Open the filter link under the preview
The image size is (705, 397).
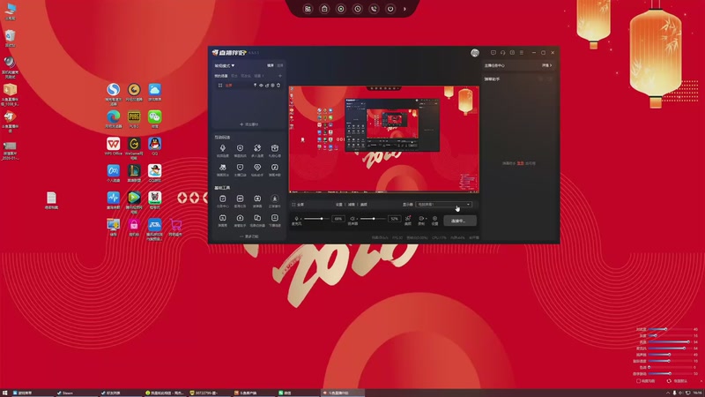pyautogui.click(x=352, y=205)
